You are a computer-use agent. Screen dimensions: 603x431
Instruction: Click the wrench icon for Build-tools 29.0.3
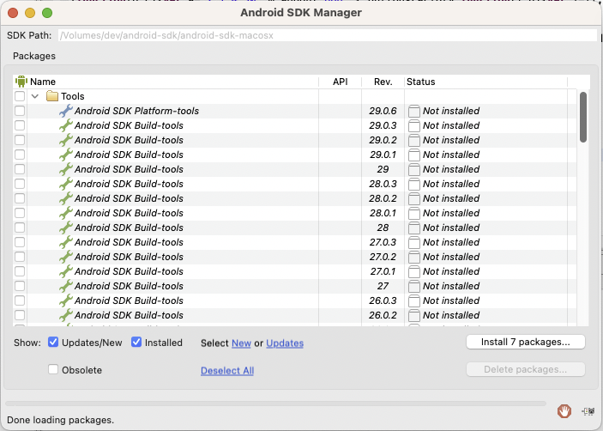click(x=66, y=125)
